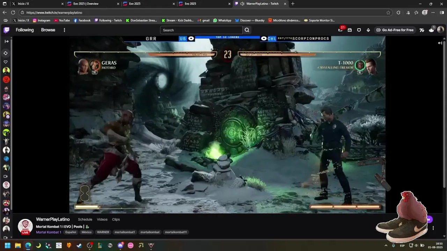The image size is (447, 251).
Task: Open a new browser tab
Action: click(x=293, y=4)
